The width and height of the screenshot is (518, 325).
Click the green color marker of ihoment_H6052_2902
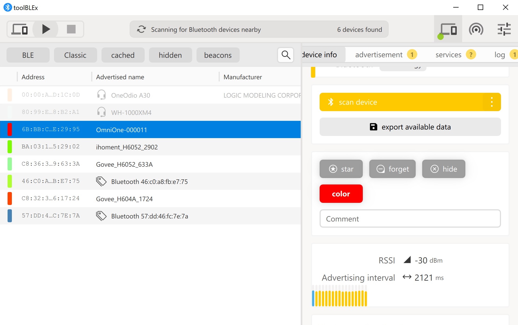[10, 147]
